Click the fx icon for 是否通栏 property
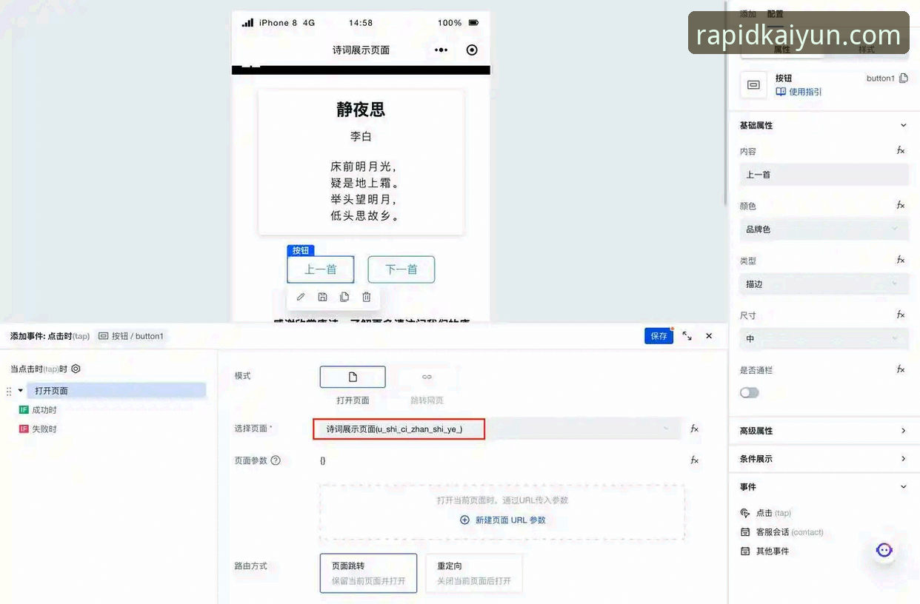Viewport: 920px width, 604px height. point(901,369)
